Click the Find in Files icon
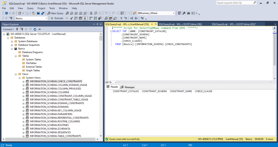Viewport: 278px width, 147px height. (134, 13)
